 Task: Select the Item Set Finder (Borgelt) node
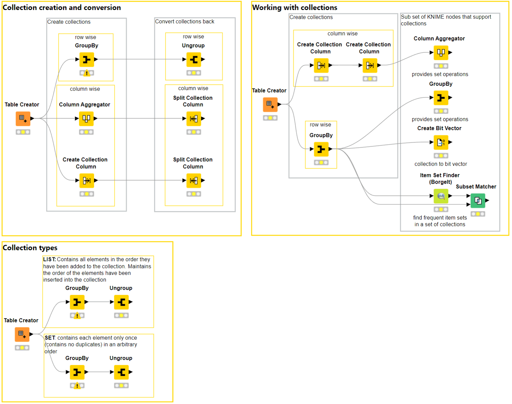pos(441,196)
